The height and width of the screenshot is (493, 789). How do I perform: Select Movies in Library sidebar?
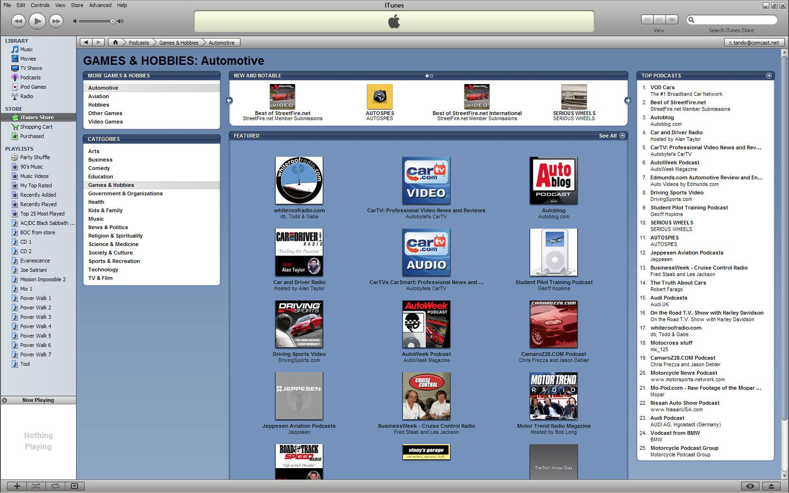(28, 59)
